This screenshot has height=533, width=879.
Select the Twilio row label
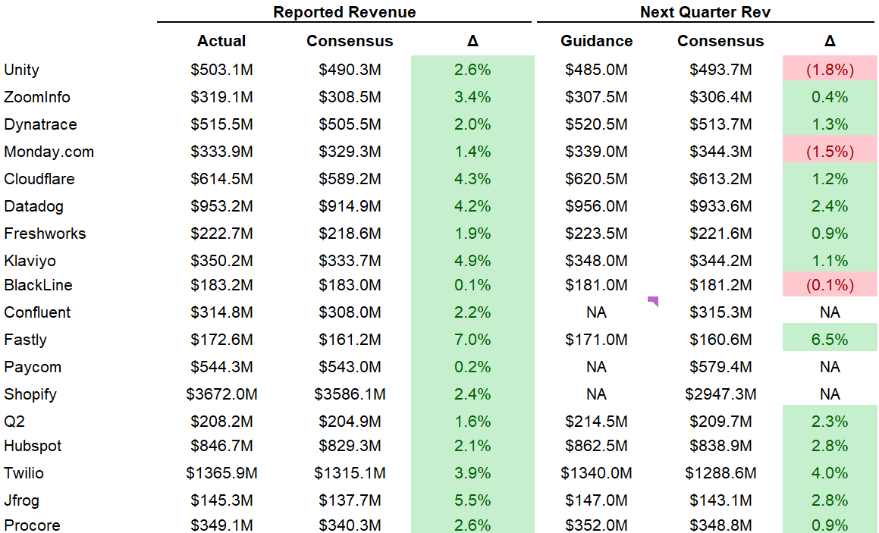(24, 474)
